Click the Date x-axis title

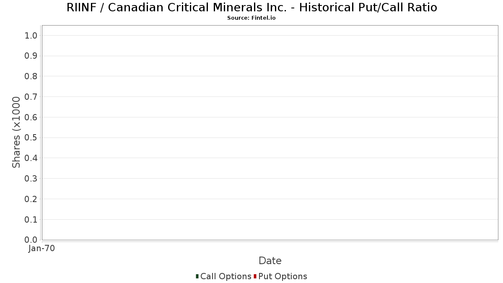pos(270,261)
